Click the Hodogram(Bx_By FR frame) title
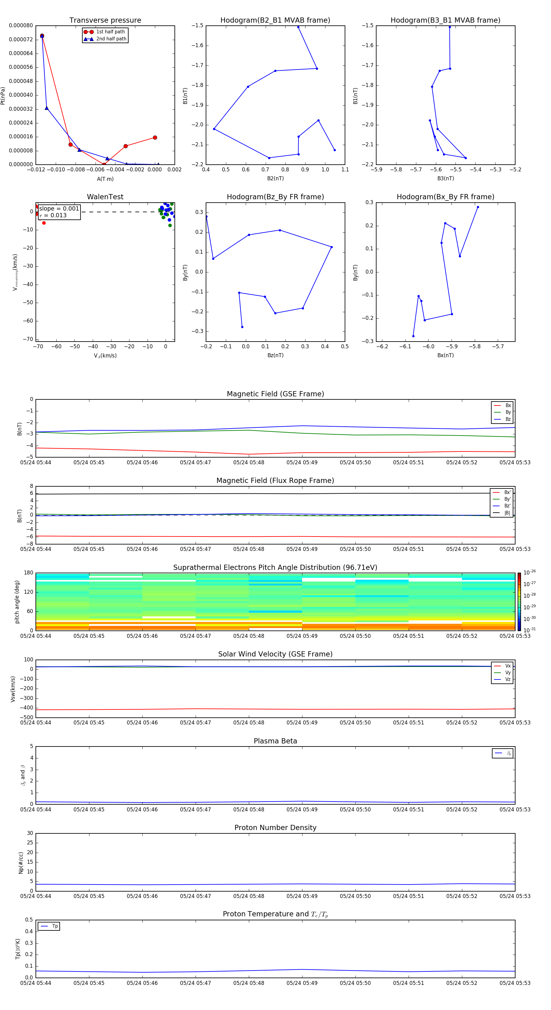551x1010 pixels. [x=445, y=197]
